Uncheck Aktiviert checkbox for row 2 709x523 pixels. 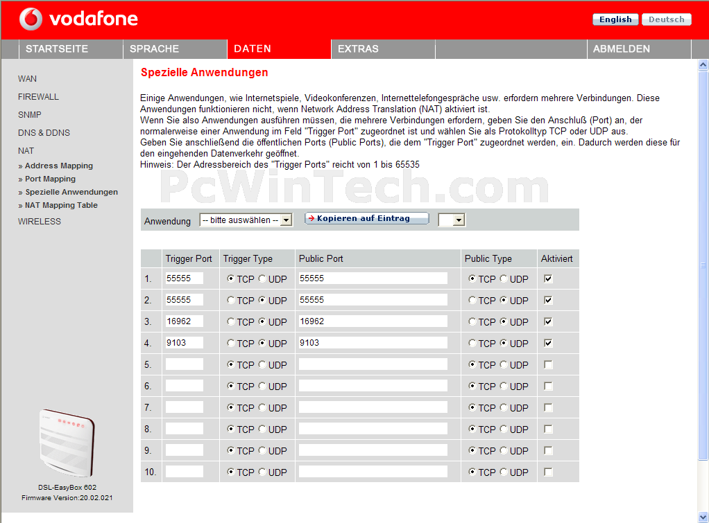coord(548,300)
